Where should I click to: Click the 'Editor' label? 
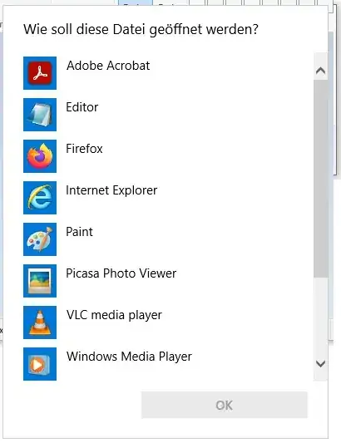82,107
